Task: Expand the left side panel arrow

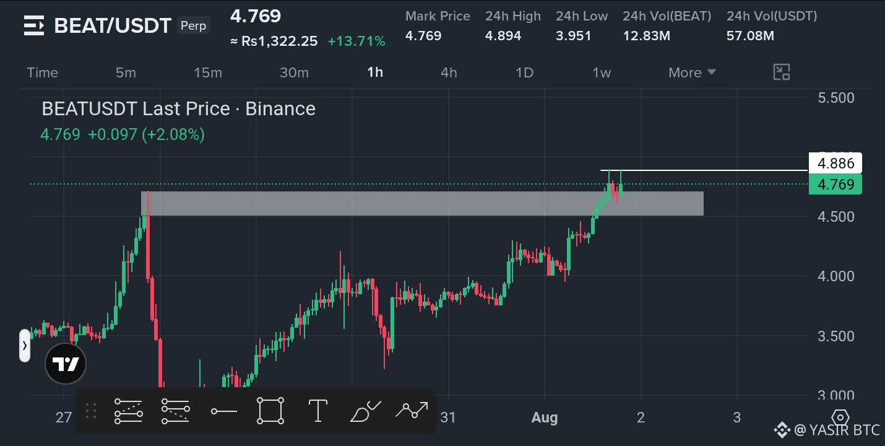Action: [x=24, y=346]
